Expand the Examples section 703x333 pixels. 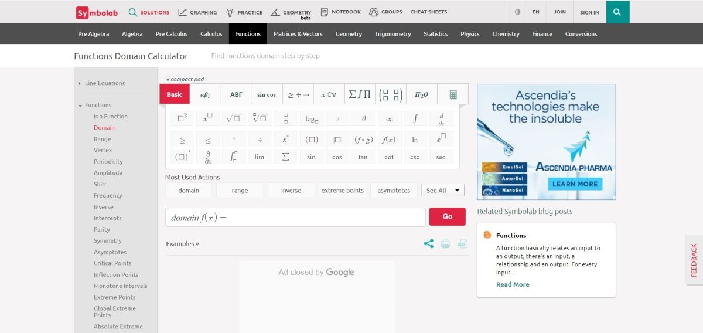[182, 244]
